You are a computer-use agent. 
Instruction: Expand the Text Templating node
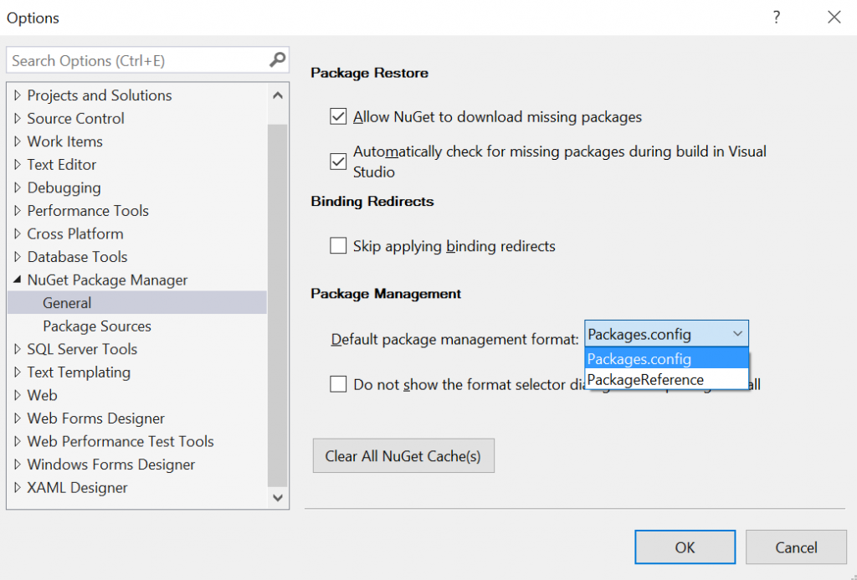click(18, 372)
